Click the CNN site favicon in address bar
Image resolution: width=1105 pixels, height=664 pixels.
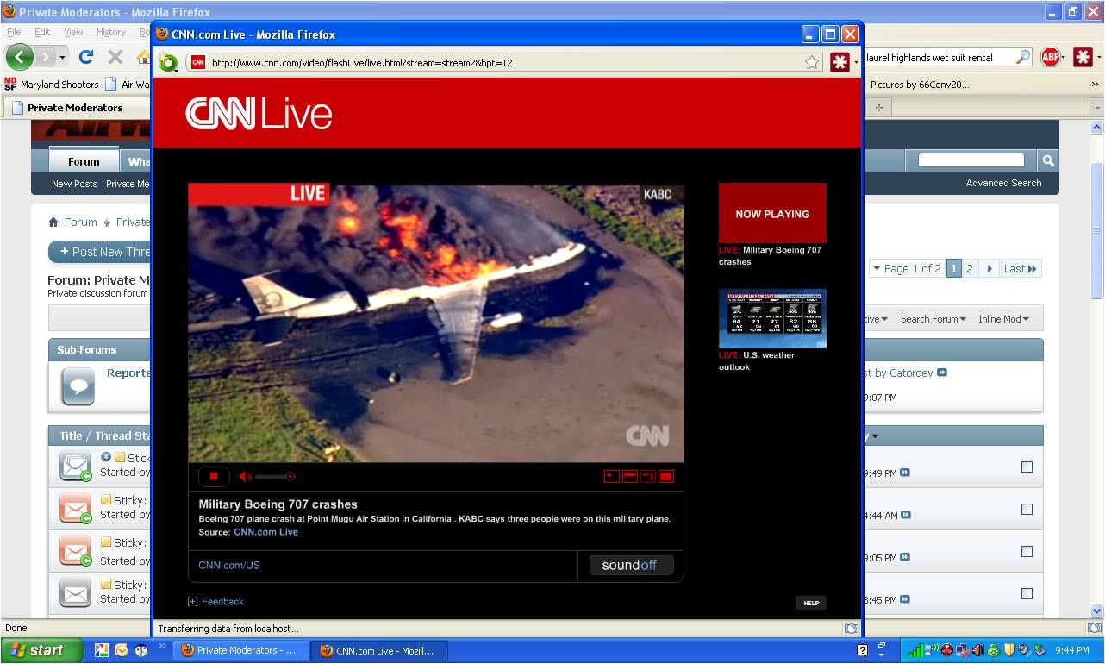198,62
